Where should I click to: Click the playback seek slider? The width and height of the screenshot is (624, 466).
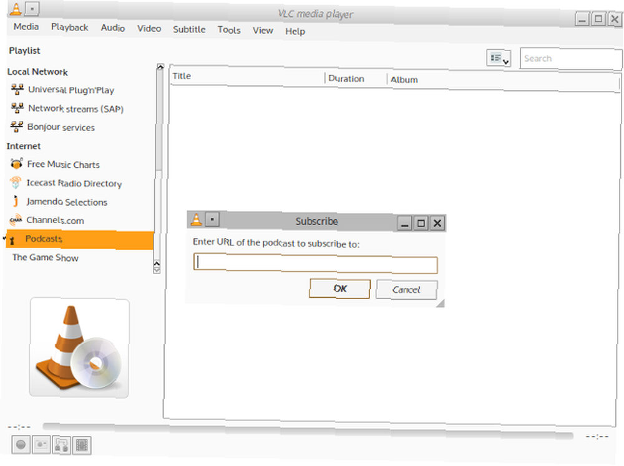click(x=308, y=432)
